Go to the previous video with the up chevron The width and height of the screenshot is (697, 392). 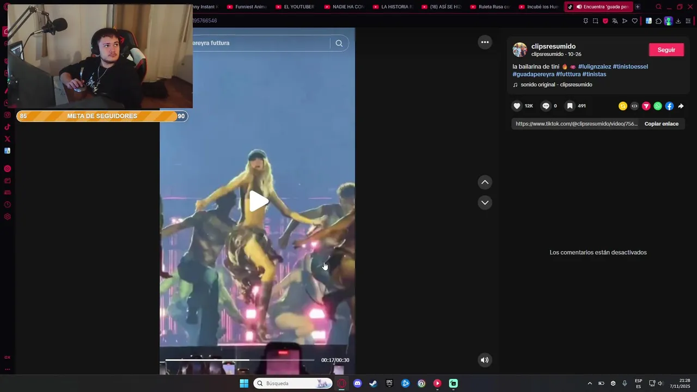[485, 182]
